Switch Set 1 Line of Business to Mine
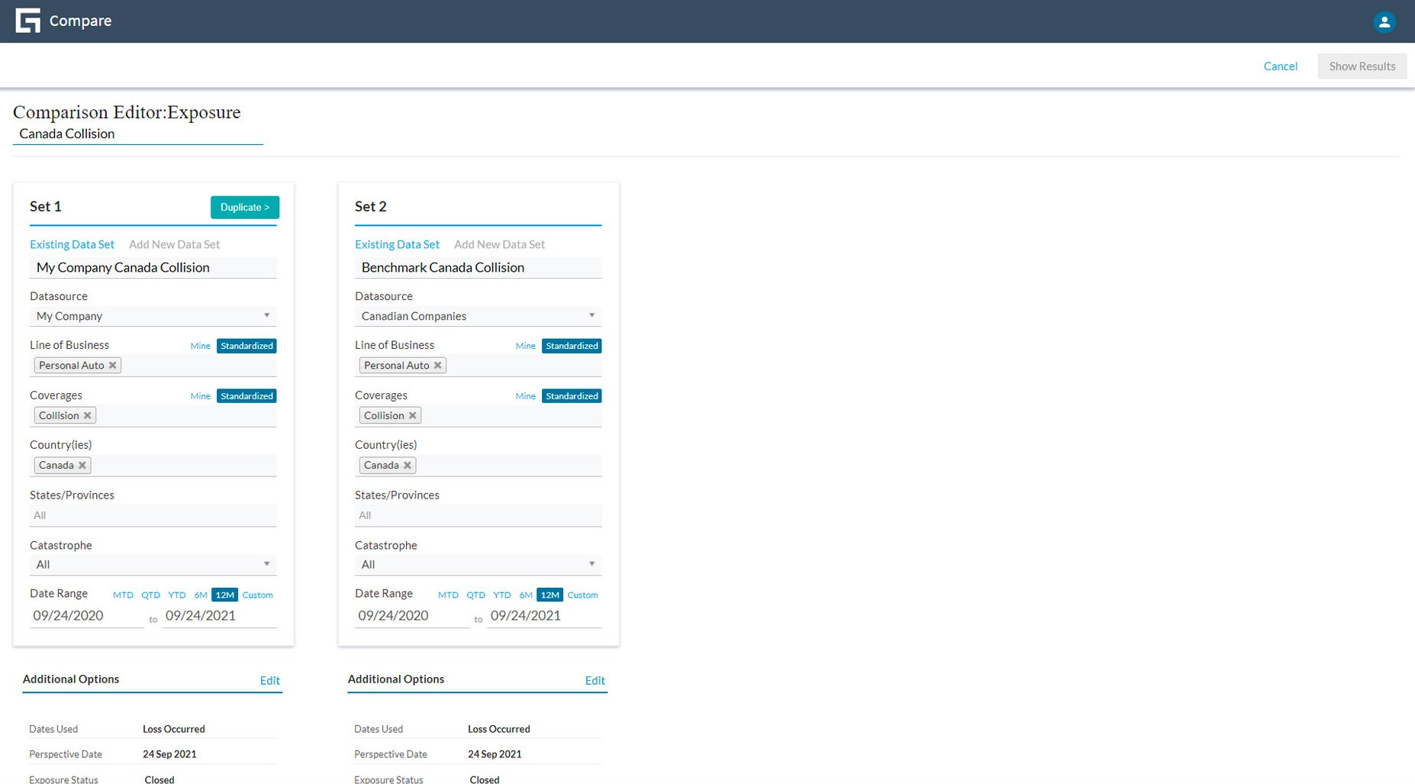The width and height of the screenshot is (1415, 784). tap(199, 345)
